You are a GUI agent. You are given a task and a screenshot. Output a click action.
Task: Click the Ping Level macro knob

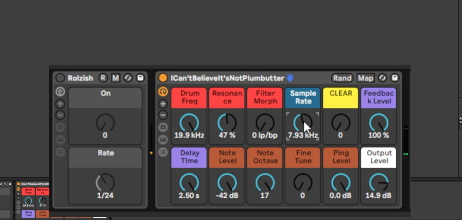point(341,183)
